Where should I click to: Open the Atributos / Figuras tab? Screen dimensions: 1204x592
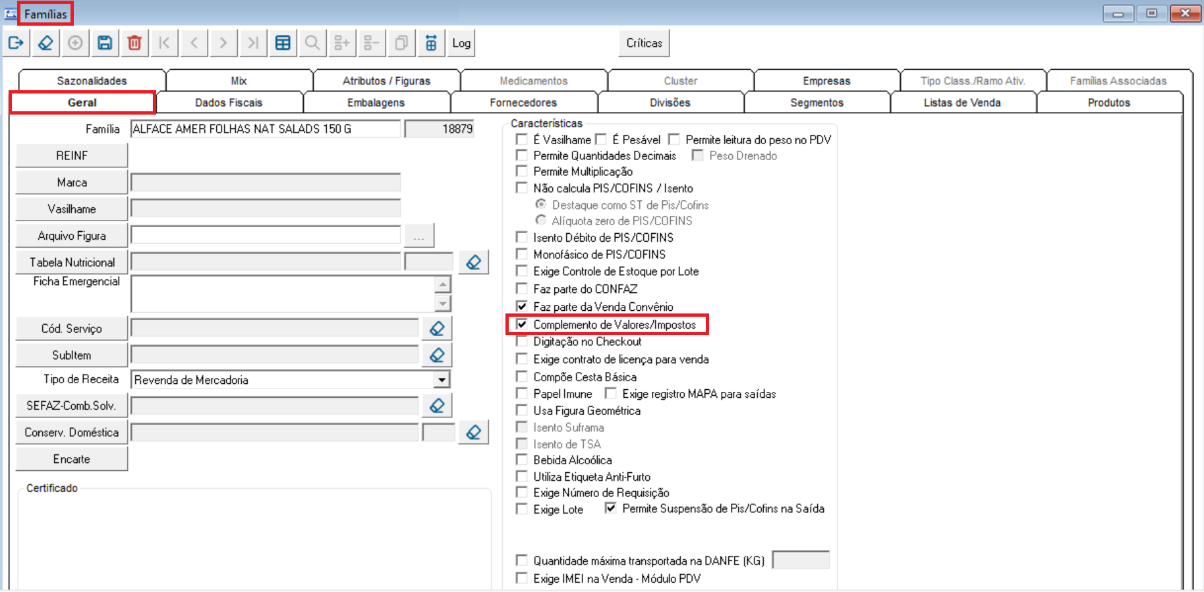click(386, 80)
